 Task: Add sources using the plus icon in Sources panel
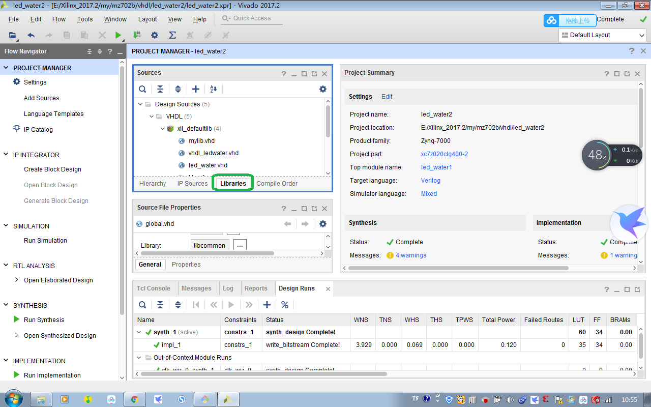pyautogui.click(x=196, y=89)
